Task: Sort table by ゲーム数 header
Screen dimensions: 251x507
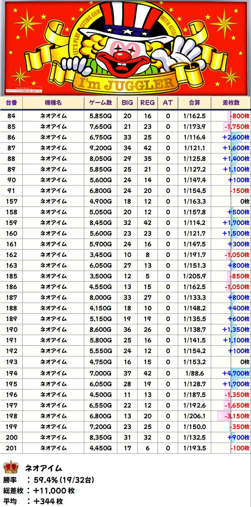Action: coord(100,103)
